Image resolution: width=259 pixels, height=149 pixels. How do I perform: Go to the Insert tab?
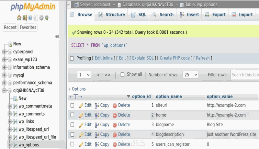tap(189, 15)
